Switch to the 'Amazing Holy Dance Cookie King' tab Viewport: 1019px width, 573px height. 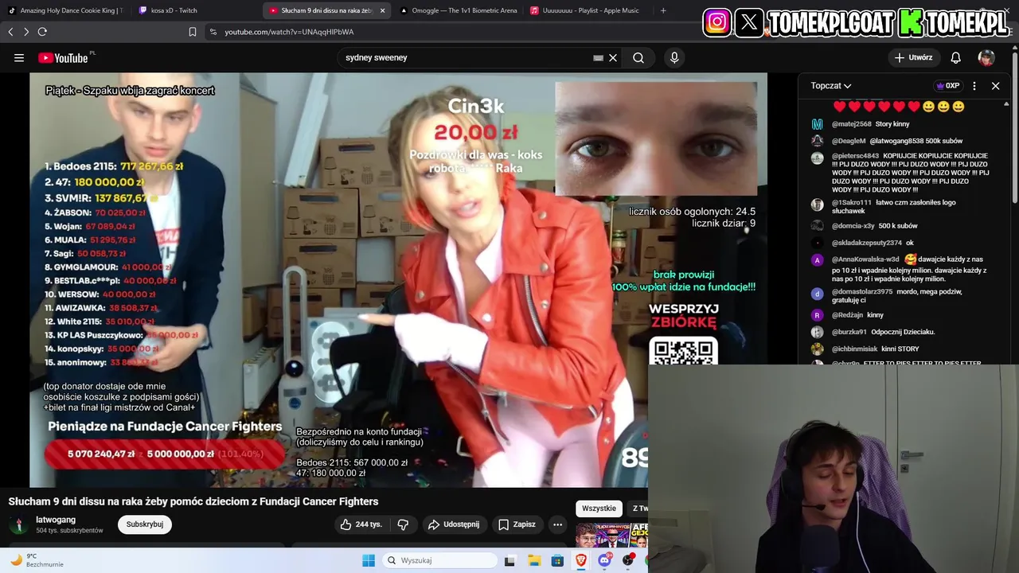click(x=64, y=10)
